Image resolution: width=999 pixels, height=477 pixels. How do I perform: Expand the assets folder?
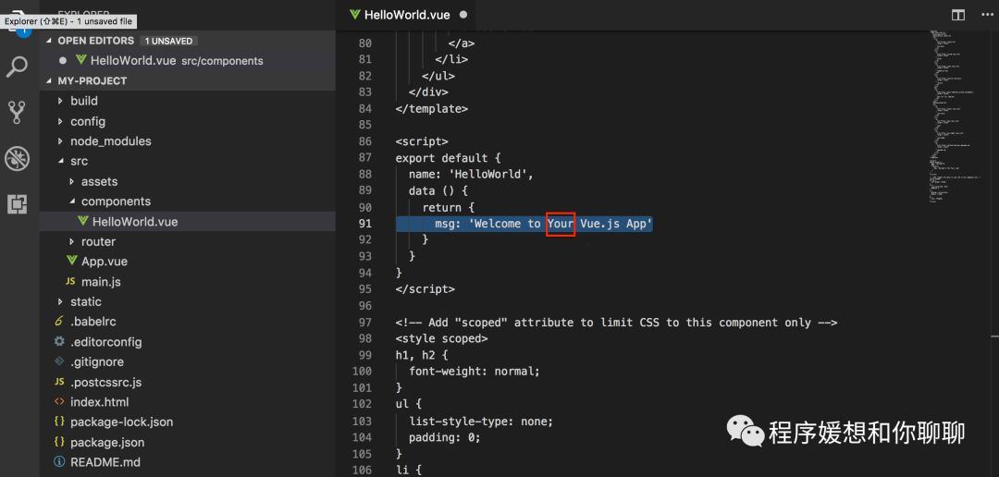(x=71, y=181)
